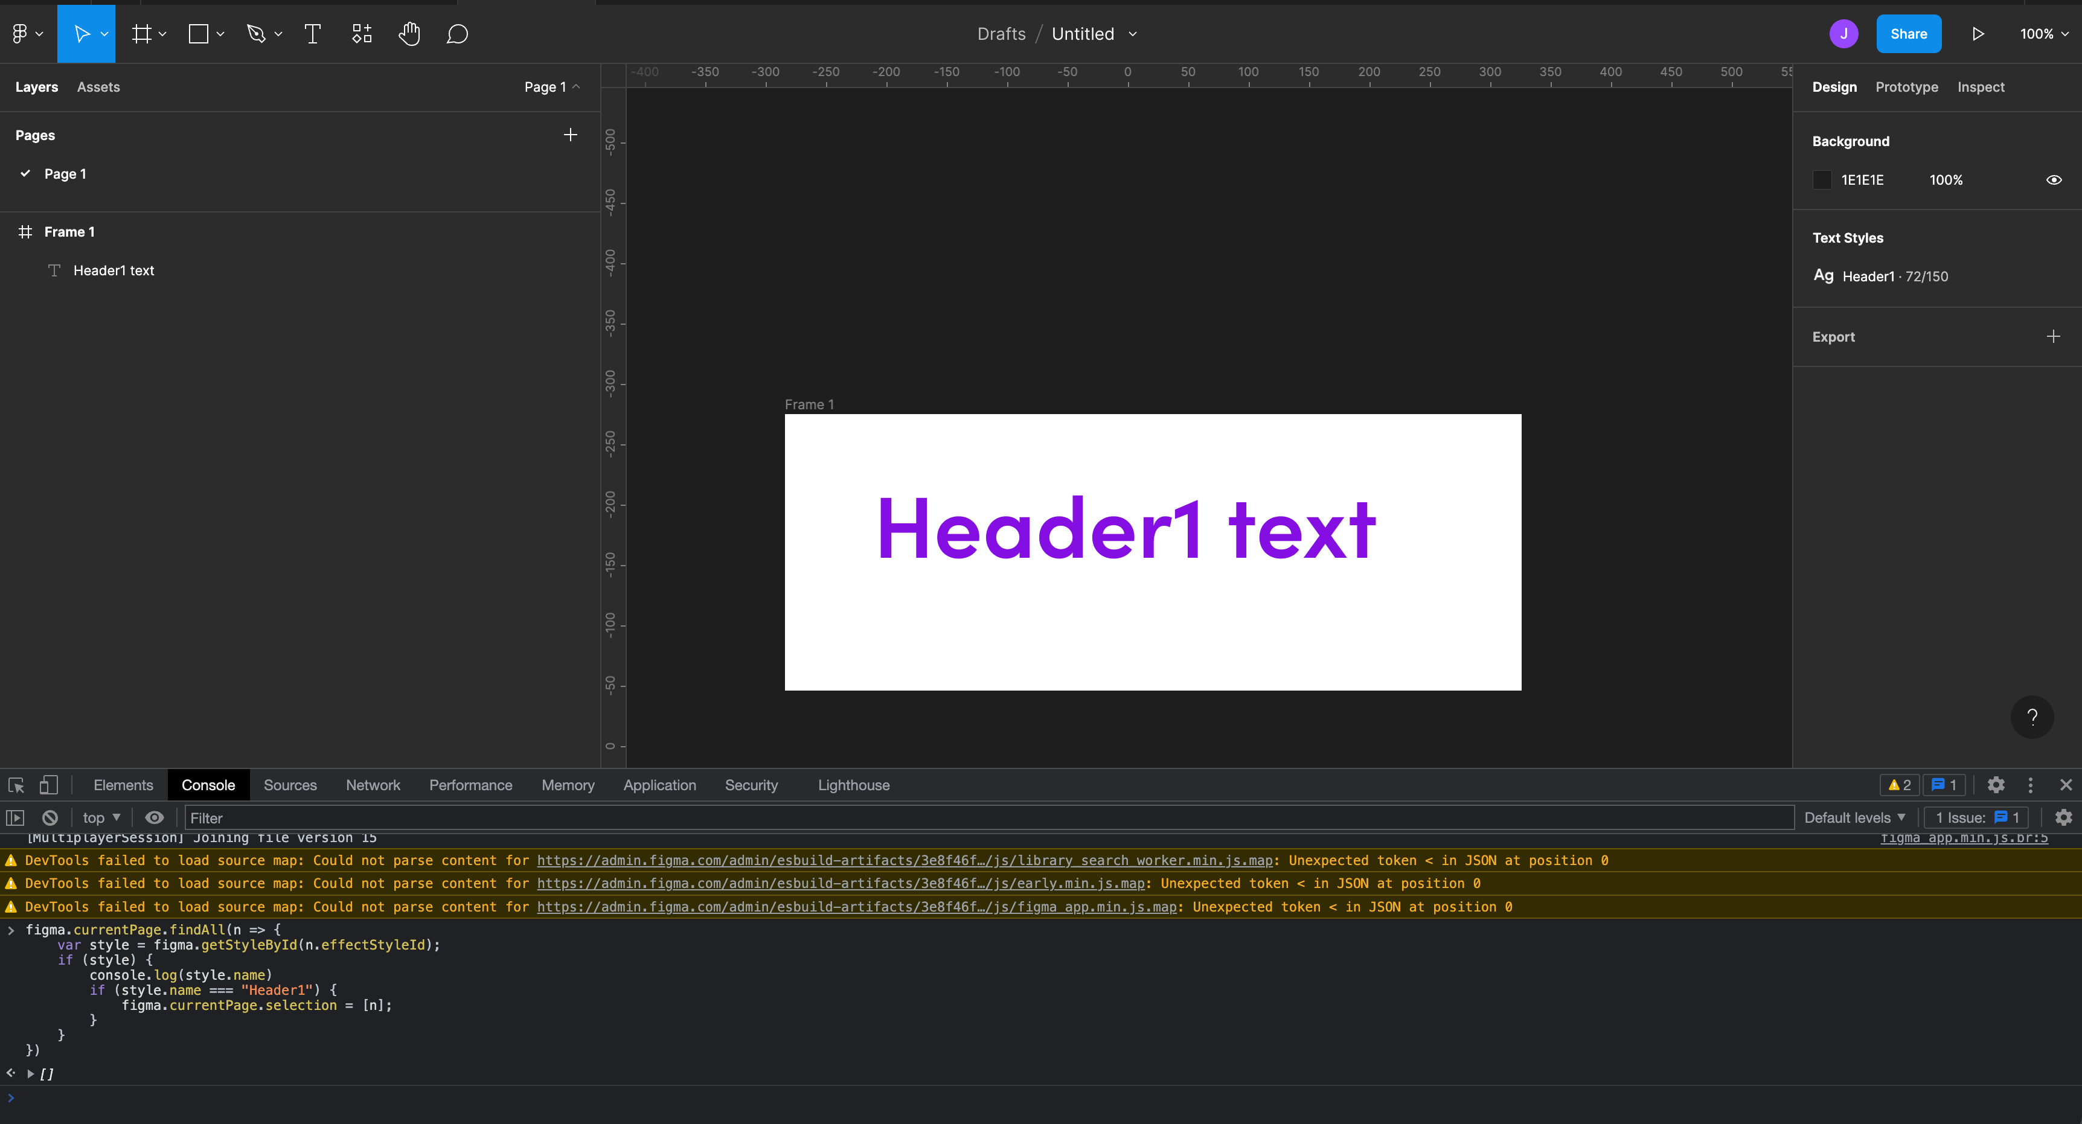
Task: Add a new page with plus
Action: tap(570, 135)
